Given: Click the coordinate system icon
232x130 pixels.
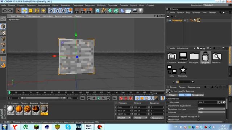Looking at the screenshot, I should (70, 10).
